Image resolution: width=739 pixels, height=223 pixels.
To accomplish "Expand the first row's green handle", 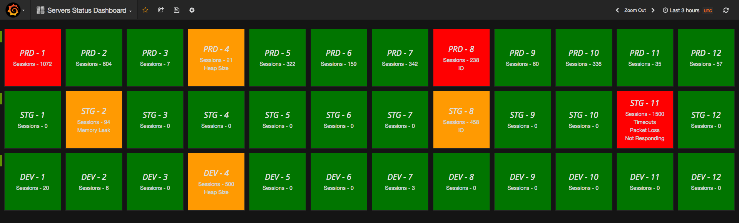I will pyautogui.click(x=1, y=37).
